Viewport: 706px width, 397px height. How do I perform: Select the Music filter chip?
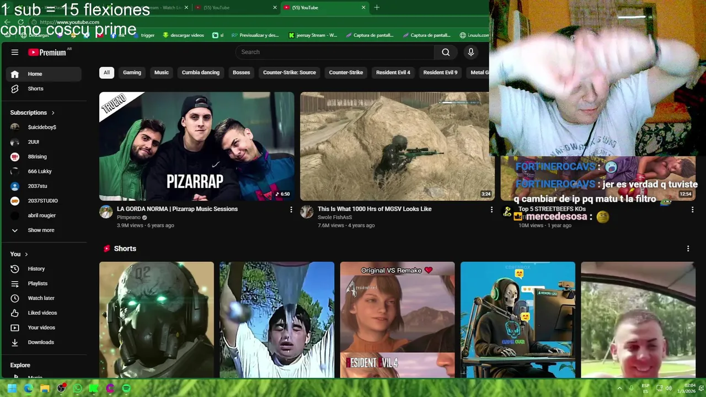point(162,72)
